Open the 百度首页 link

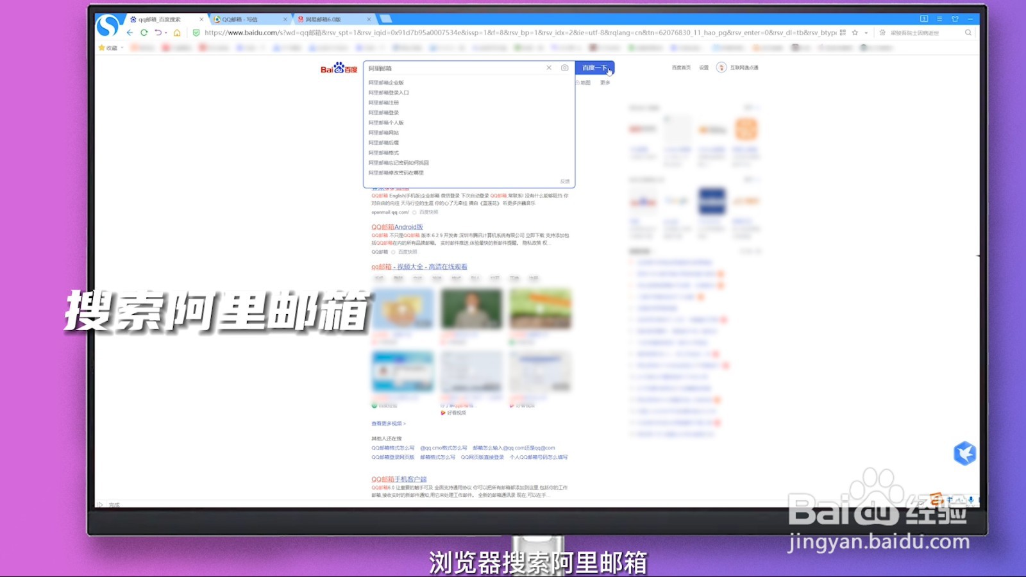(681, 67)
